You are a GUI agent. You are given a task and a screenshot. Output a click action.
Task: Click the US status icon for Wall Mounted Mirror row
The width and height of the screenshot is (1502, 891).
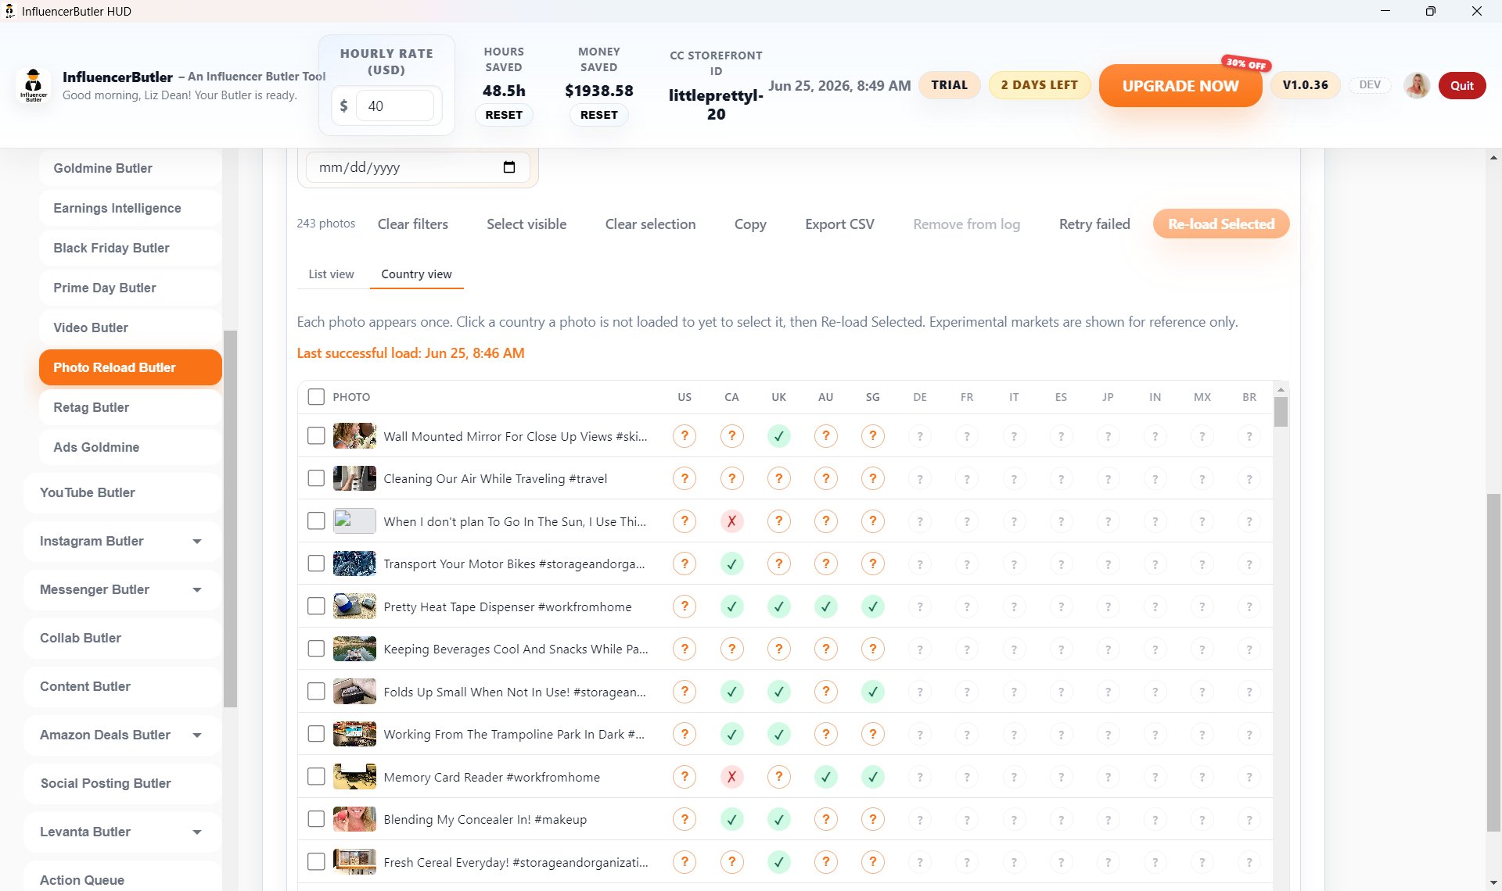pyautogui.click(x=685, y=436)
